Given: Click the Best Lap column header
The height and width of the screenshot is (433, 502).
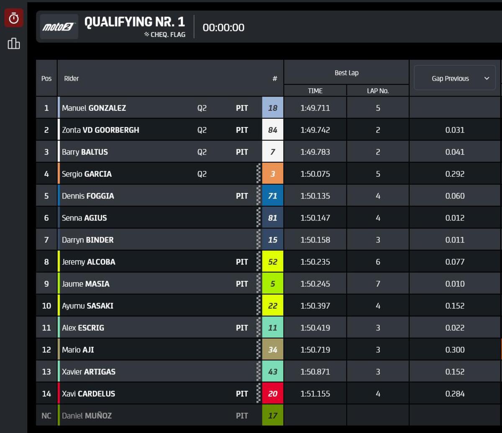Looking at the screenshot, I should (x=346, y=73).
